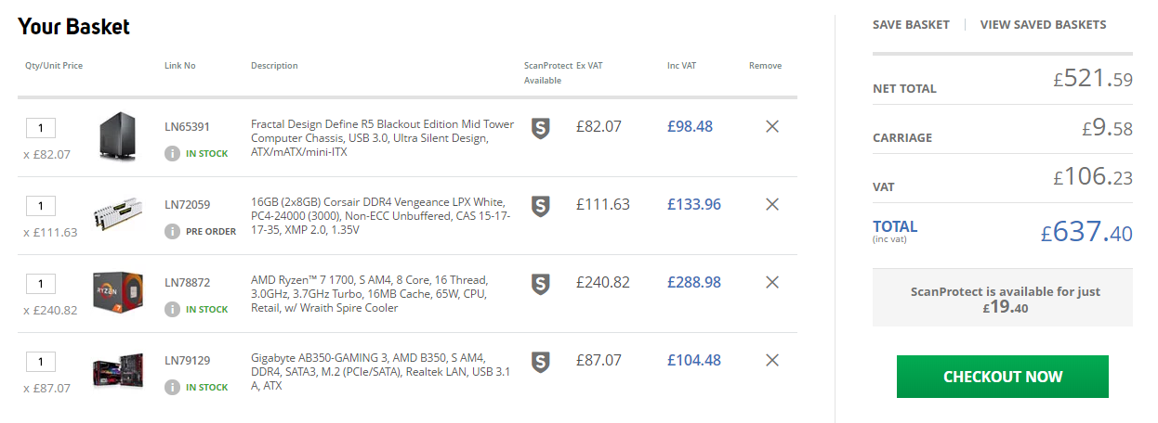Click ScanProtect shield icon for Gigabyte motherboard
Viewport: 1158px width, 423px height.
coord(540,362)
